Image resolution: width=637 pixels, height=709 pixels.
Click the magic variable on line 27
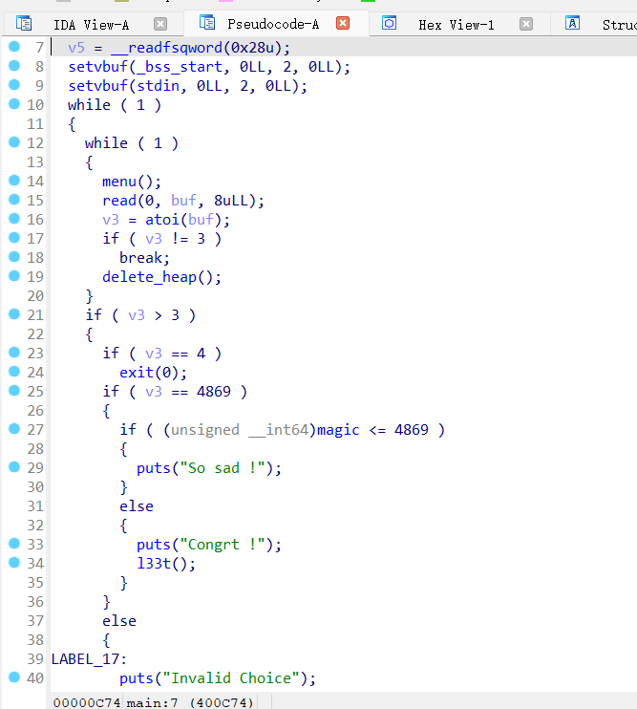tap(338, 430)
